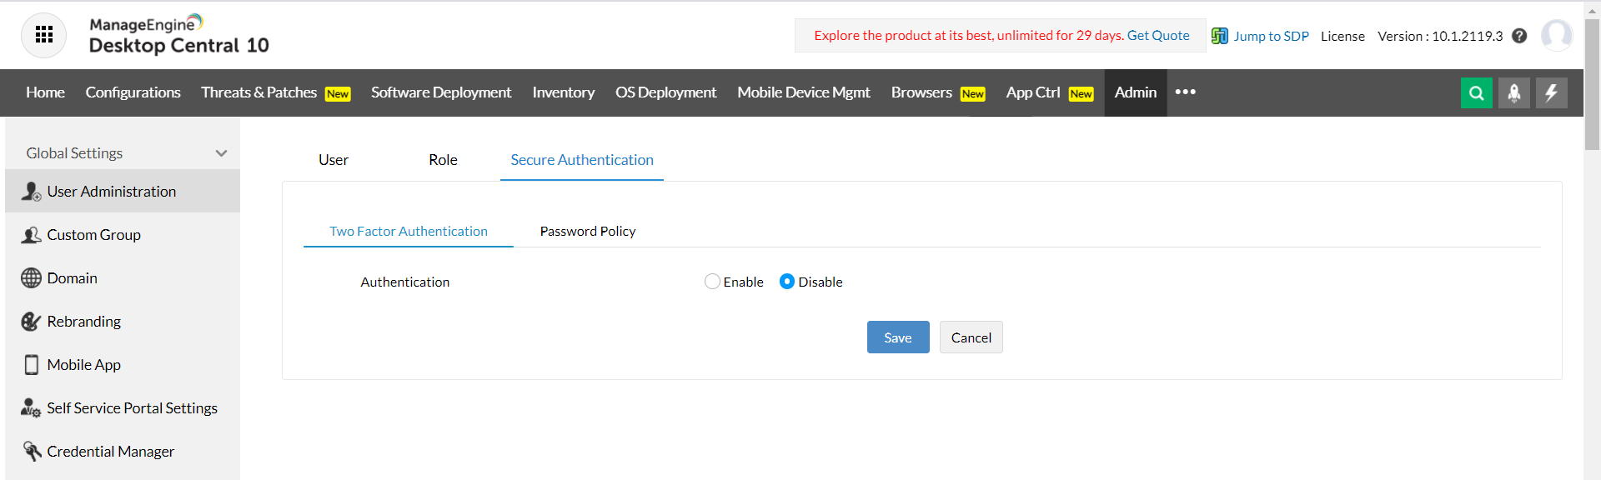Screen dimensions: 1601x480
Task: Expand the more menu ellipsis
Action: point(1185,92)
